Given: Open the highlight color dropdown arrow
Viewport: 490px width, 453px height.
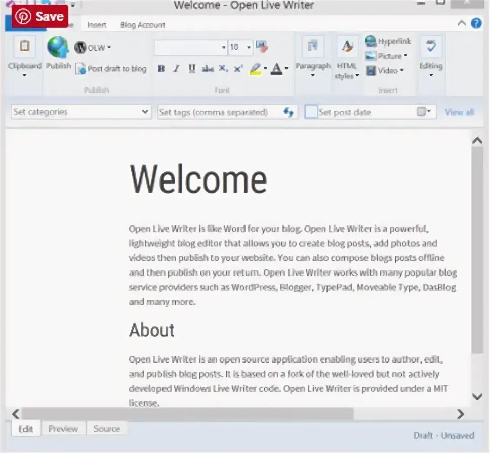Looking at the screenshot, I should pos(265,68).
